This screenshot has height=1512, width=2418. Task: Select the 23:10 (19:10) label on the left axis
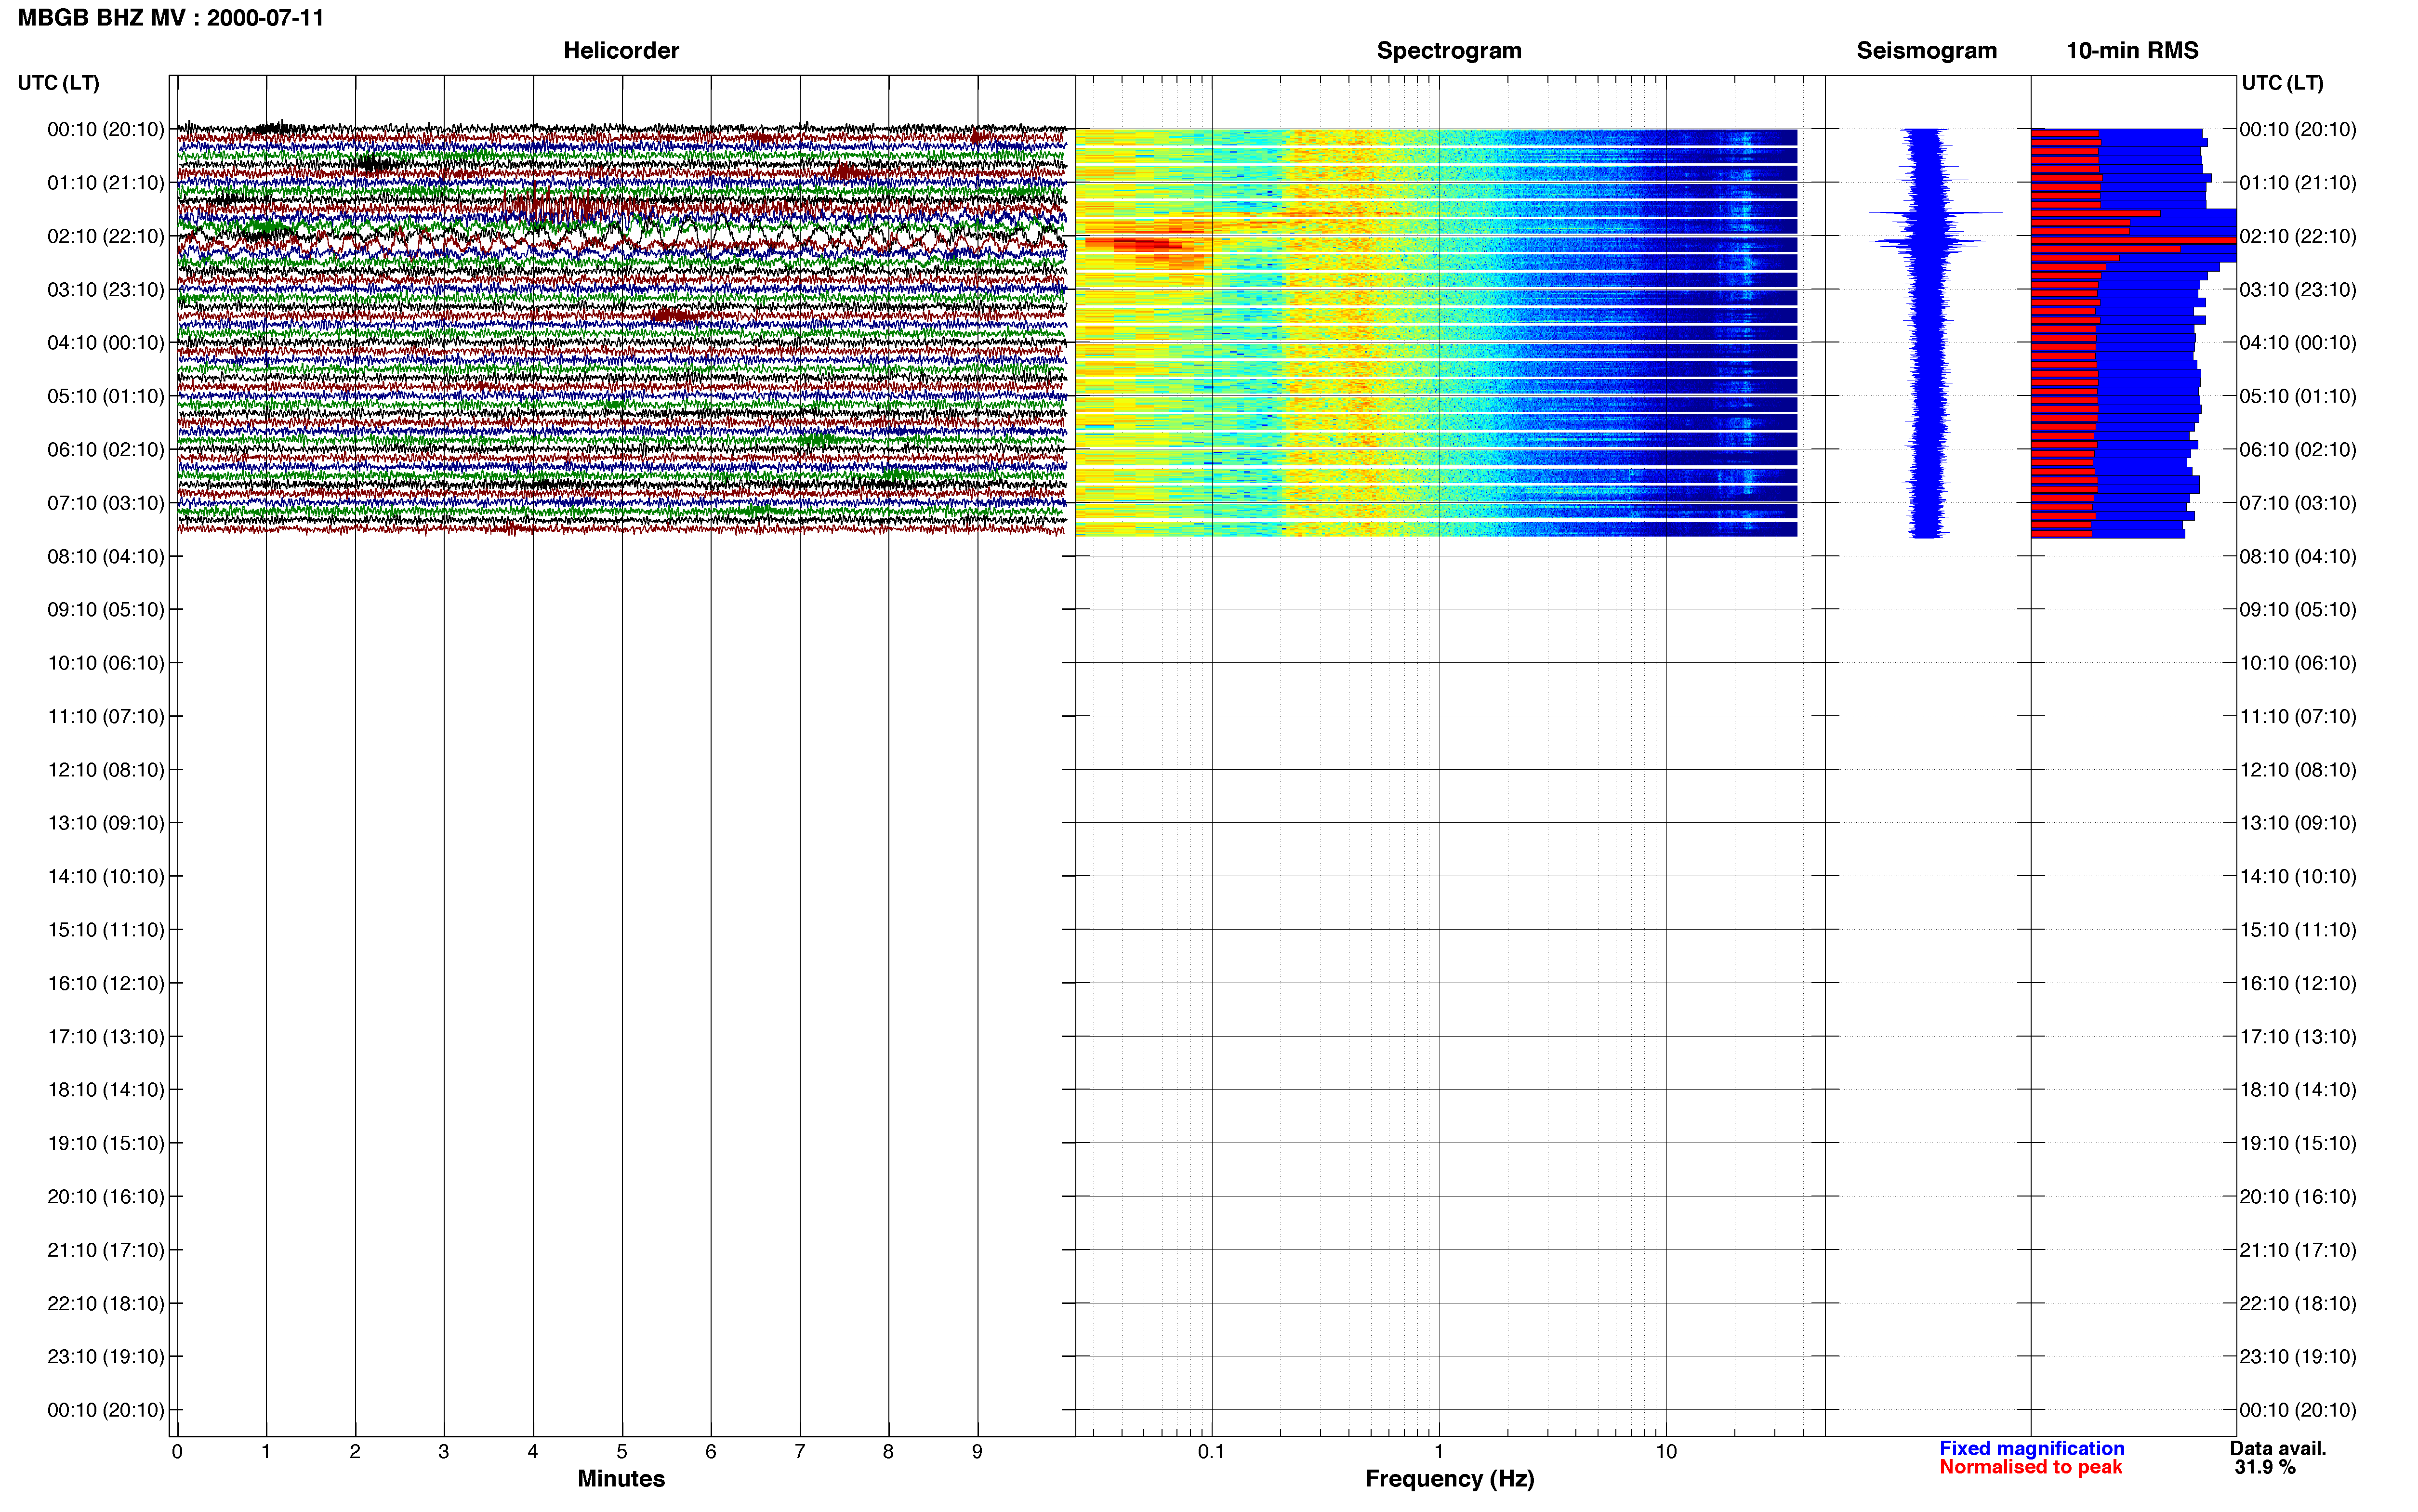click(x=106, y=1356)
